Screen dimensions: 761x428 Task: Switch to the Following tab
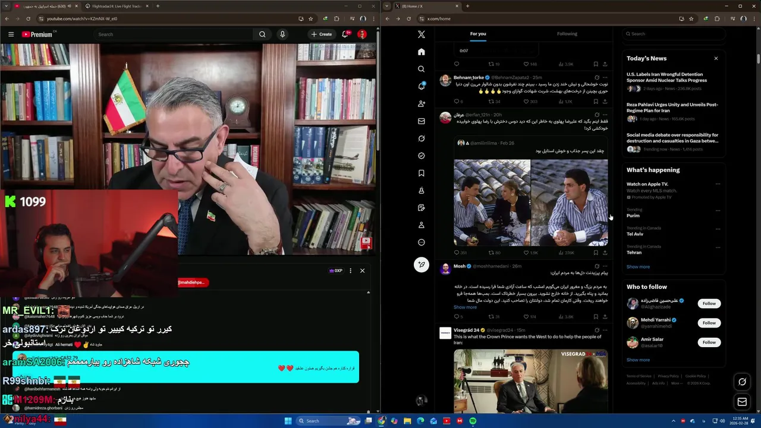point(567,34)
